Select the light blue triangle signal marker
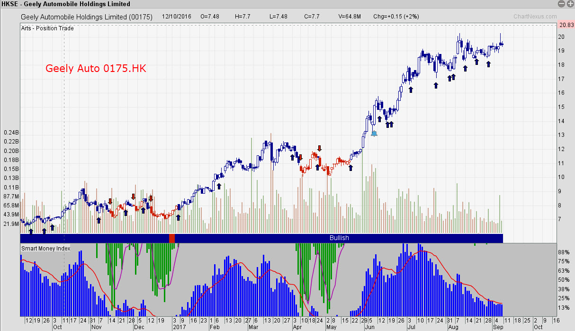The image size is (575, 331). point(374,134)
